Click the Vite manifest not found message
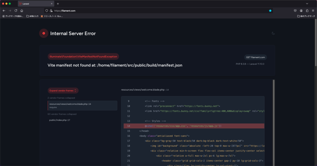This screenshot has height=166, width=317. click(x=115, y=65)
